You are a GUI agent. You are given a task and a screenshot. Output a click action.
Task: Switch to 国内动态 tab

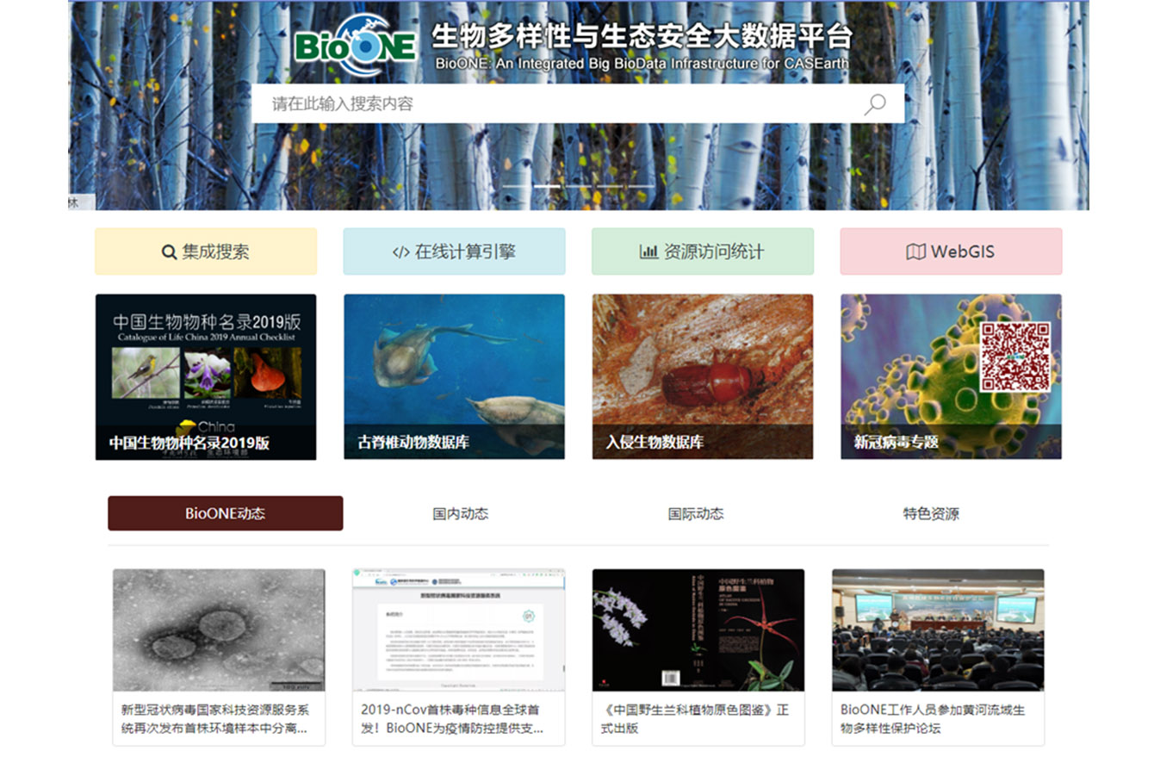tap(460, 514)
